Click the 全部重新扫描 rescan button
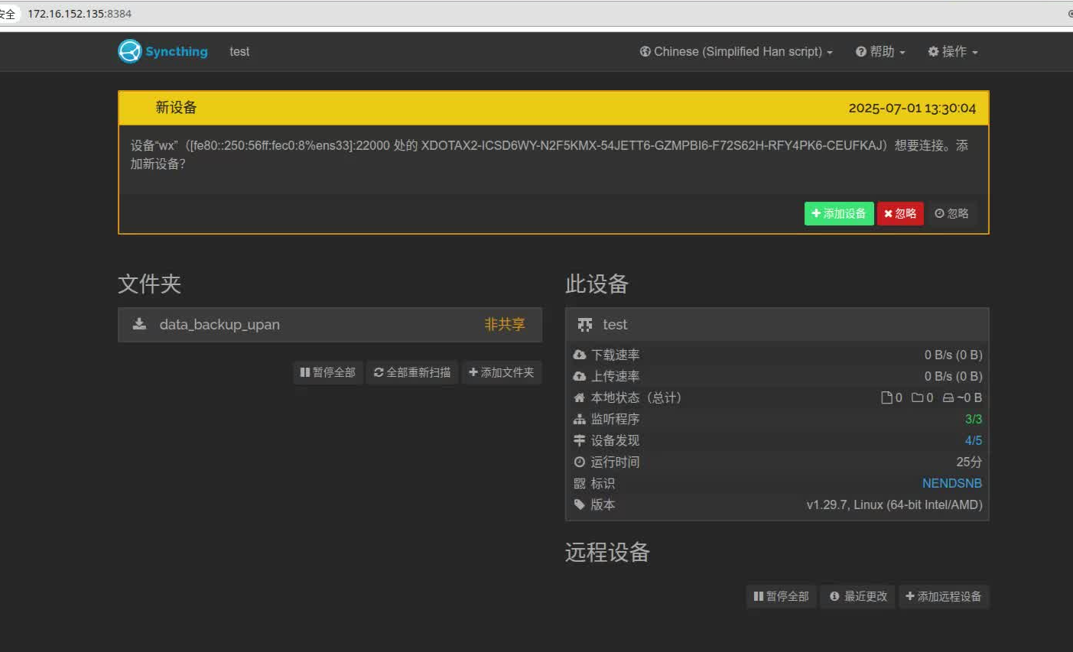 pos(412,372)
